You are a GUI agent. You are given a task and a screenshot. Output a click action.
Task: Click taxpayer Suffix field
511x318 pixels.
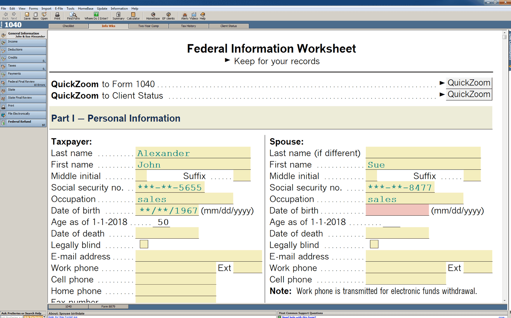coord(242,176)
